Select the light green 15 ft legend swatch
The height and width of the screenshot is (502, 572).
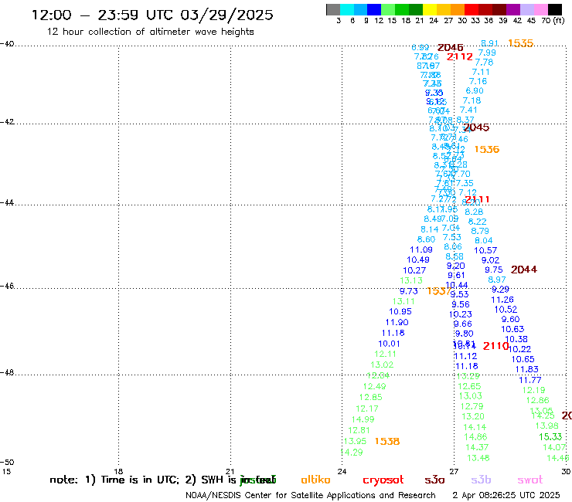pyautogui.click(x=388, y=9)
